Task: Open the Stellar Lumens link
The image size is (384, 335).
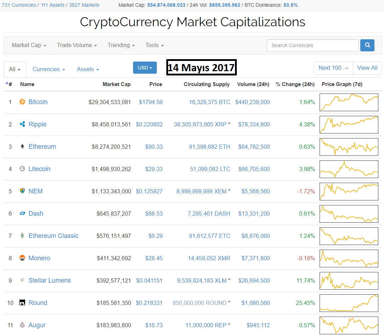Action: point(50,280)
